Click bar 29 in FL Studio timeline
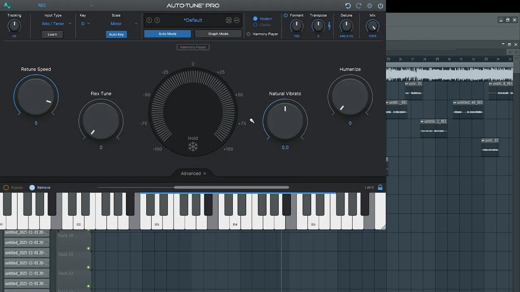 (437, 59)
